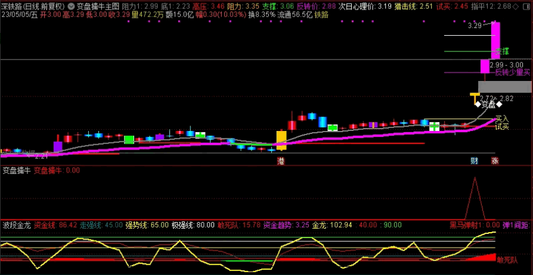Click the 资金线: 86.42 label
This screenshot has height=275, width=533.
55,225
